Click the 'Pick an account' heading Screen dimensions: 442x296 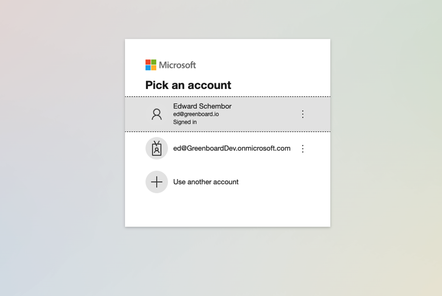tap(188, 85)
